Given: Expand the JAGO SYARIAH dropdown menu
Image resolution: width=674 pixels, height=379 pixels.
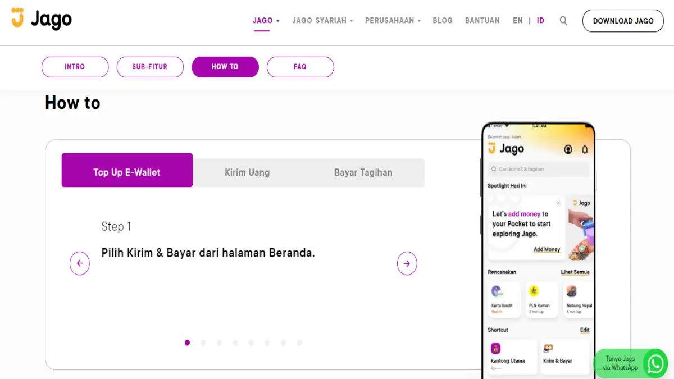Looking at the screenshot, I should (322, 21).
